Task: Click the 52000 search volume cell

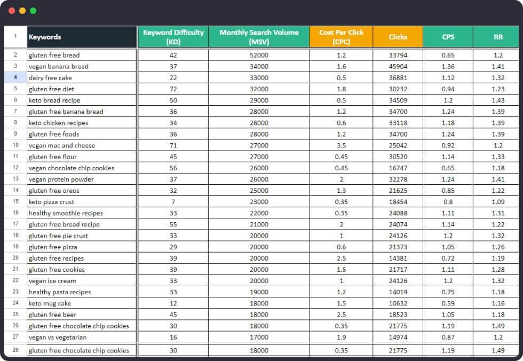Action: [259, 55]
